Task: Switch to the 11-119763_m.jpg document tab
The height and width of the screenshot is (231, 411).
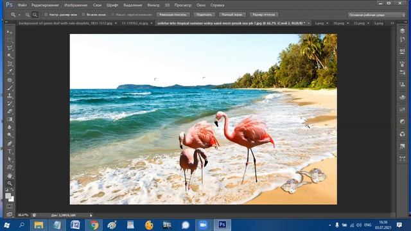Action: pos(135,23)
